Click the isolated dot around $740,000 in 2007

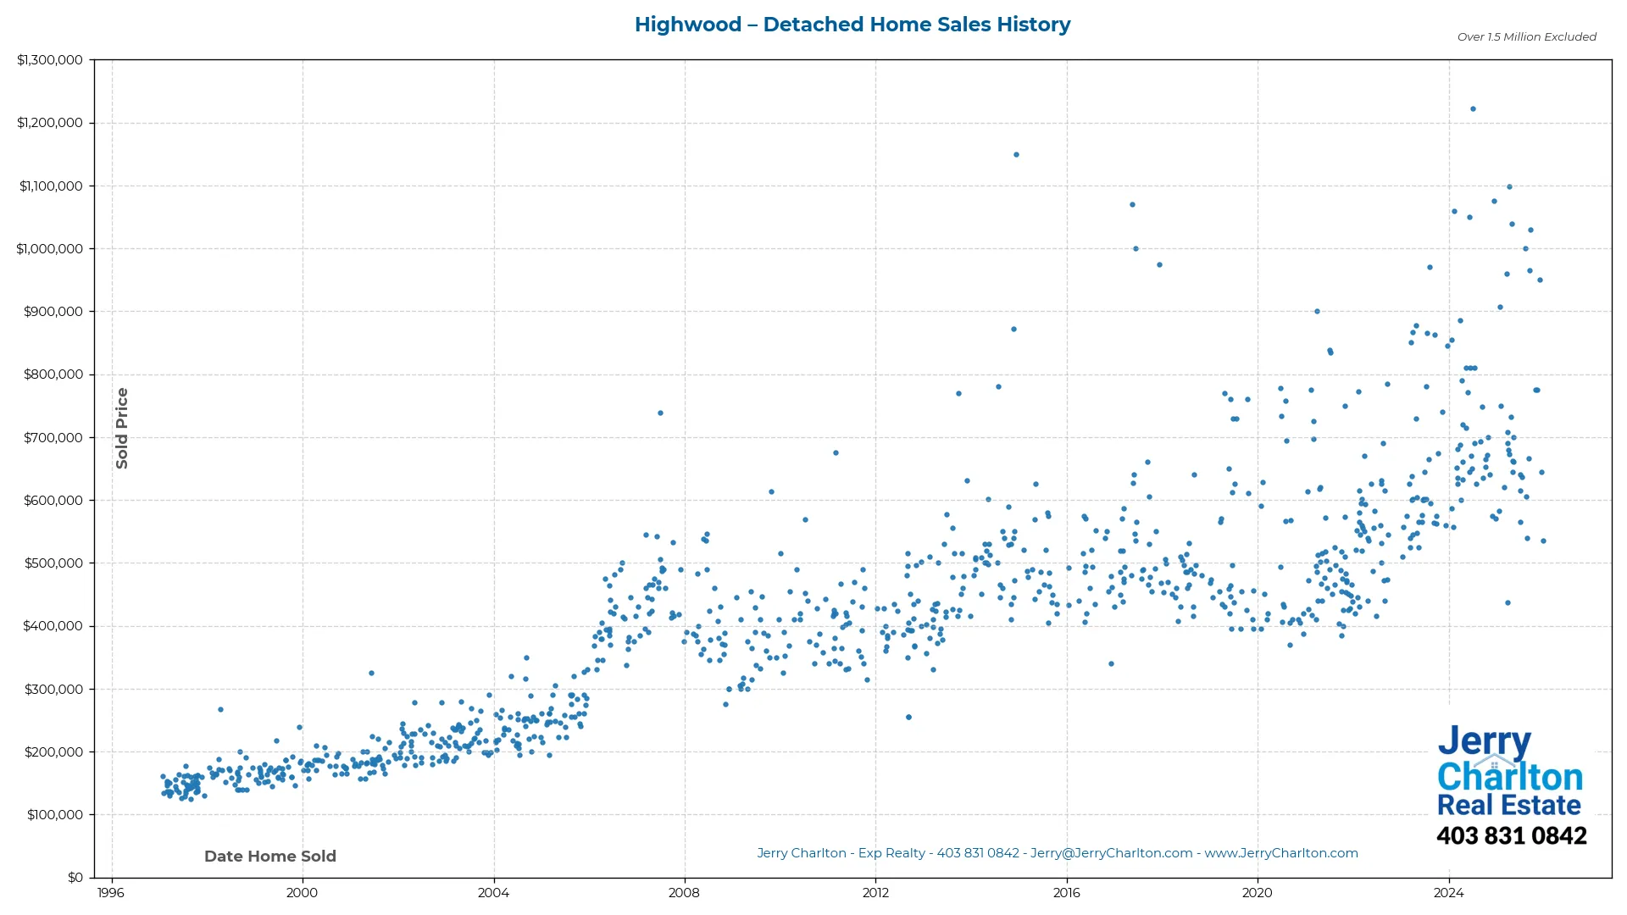pyautogui.click(x=660, y=413)
